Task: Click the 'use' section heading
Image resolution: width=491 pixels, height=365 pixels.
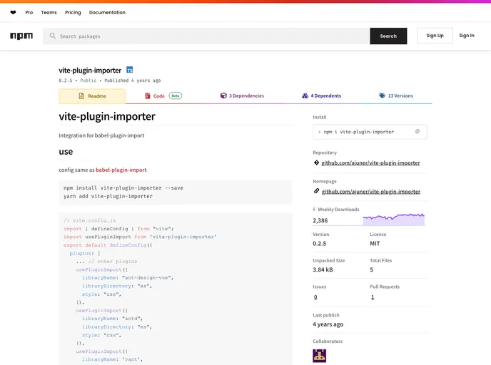Action: coord(66,152)
